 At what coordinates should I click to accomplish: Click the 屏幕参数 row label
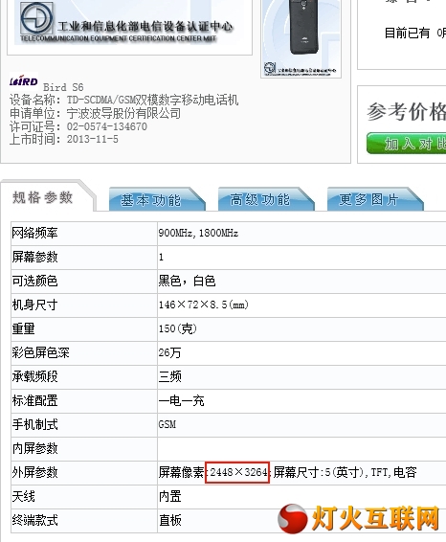[x=34, y=257]
